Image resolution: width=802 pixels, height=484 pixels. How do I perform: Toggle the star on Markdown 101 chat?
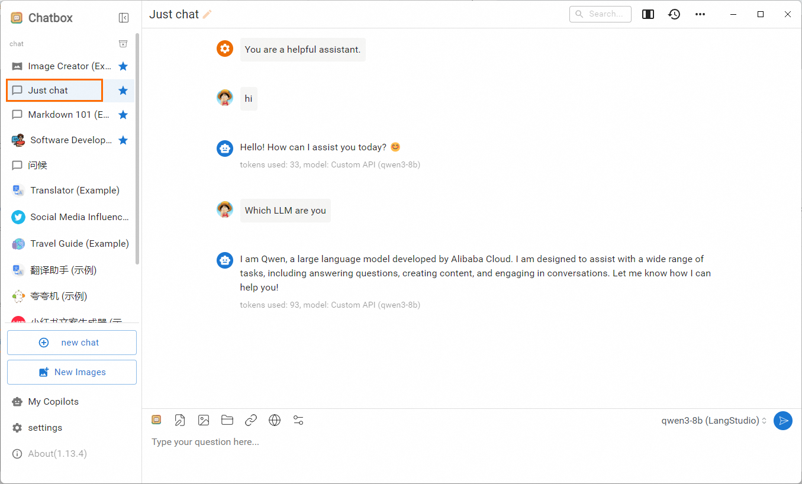[x=123, y=115]
